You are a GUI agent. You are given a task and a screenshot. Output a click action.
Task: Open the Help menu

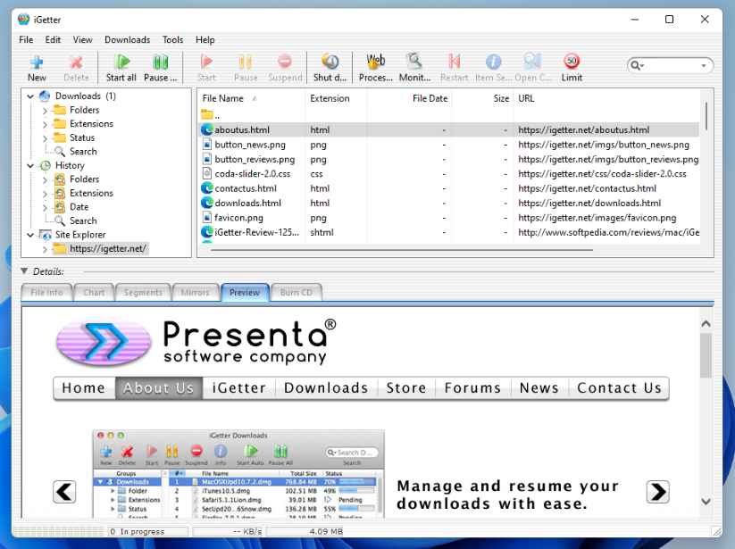pyautogui.click(x=205, y=40)
